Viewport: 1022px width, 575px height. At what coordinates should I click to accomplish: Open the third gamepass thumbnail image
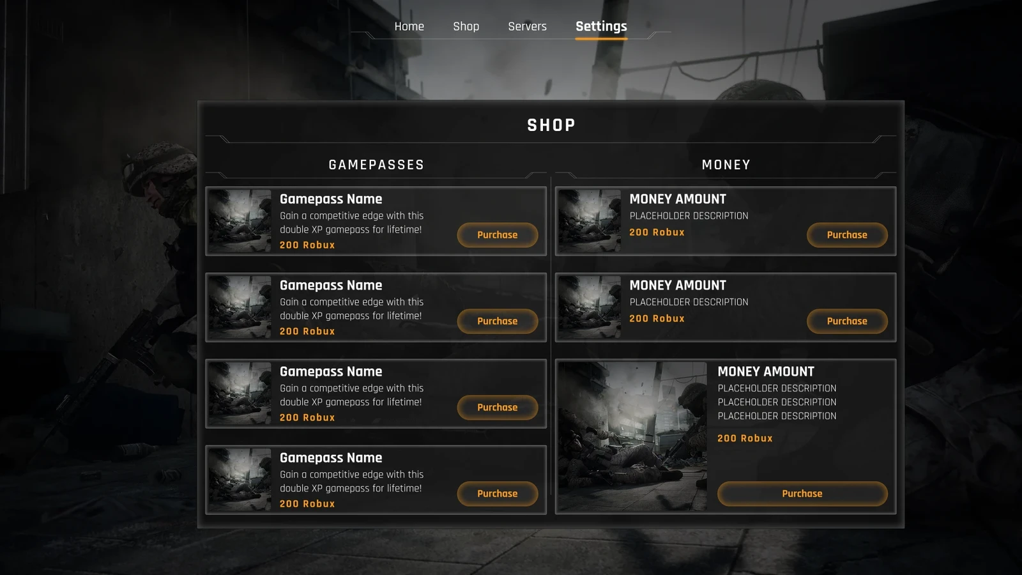click(x=240, y=394)
